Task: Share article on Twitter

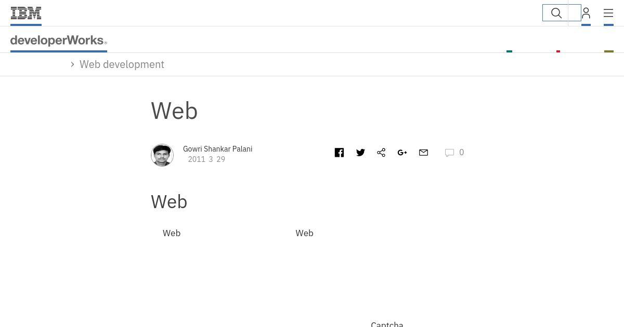Action: (x=360, y=153)
